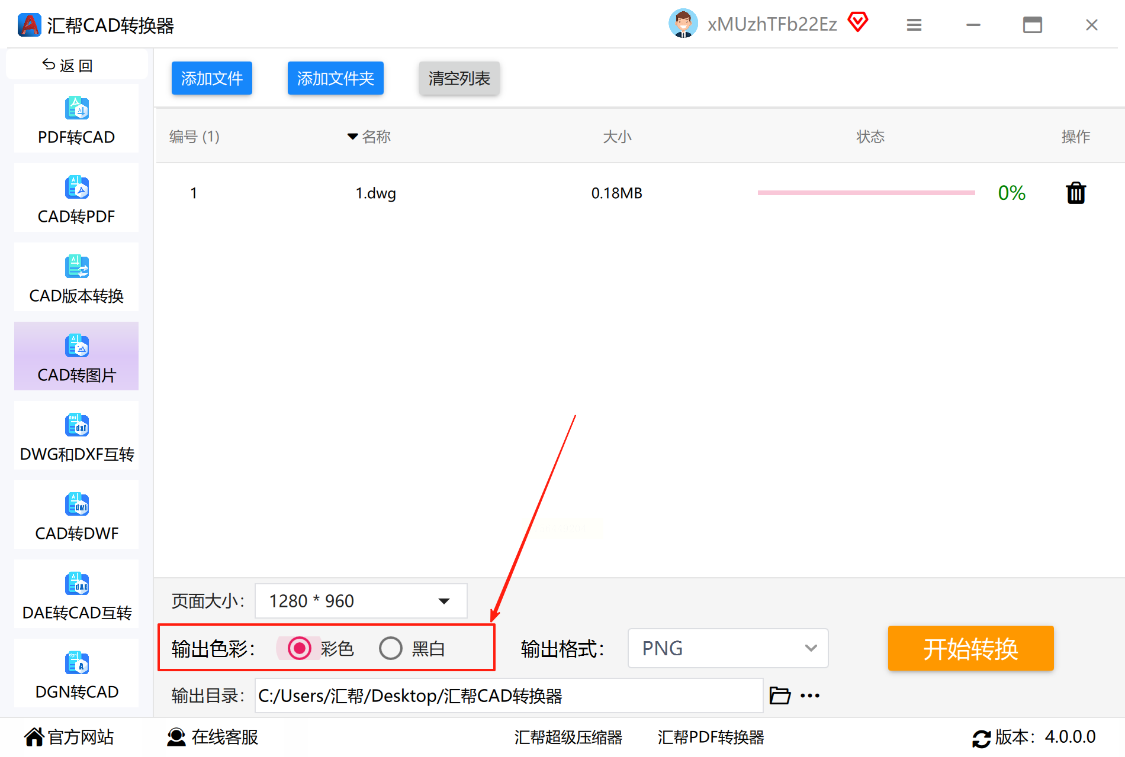This screenshot has width=1125, height=757.
Task: Open the hamburger menu in the title bar
Action: (914, 25)
